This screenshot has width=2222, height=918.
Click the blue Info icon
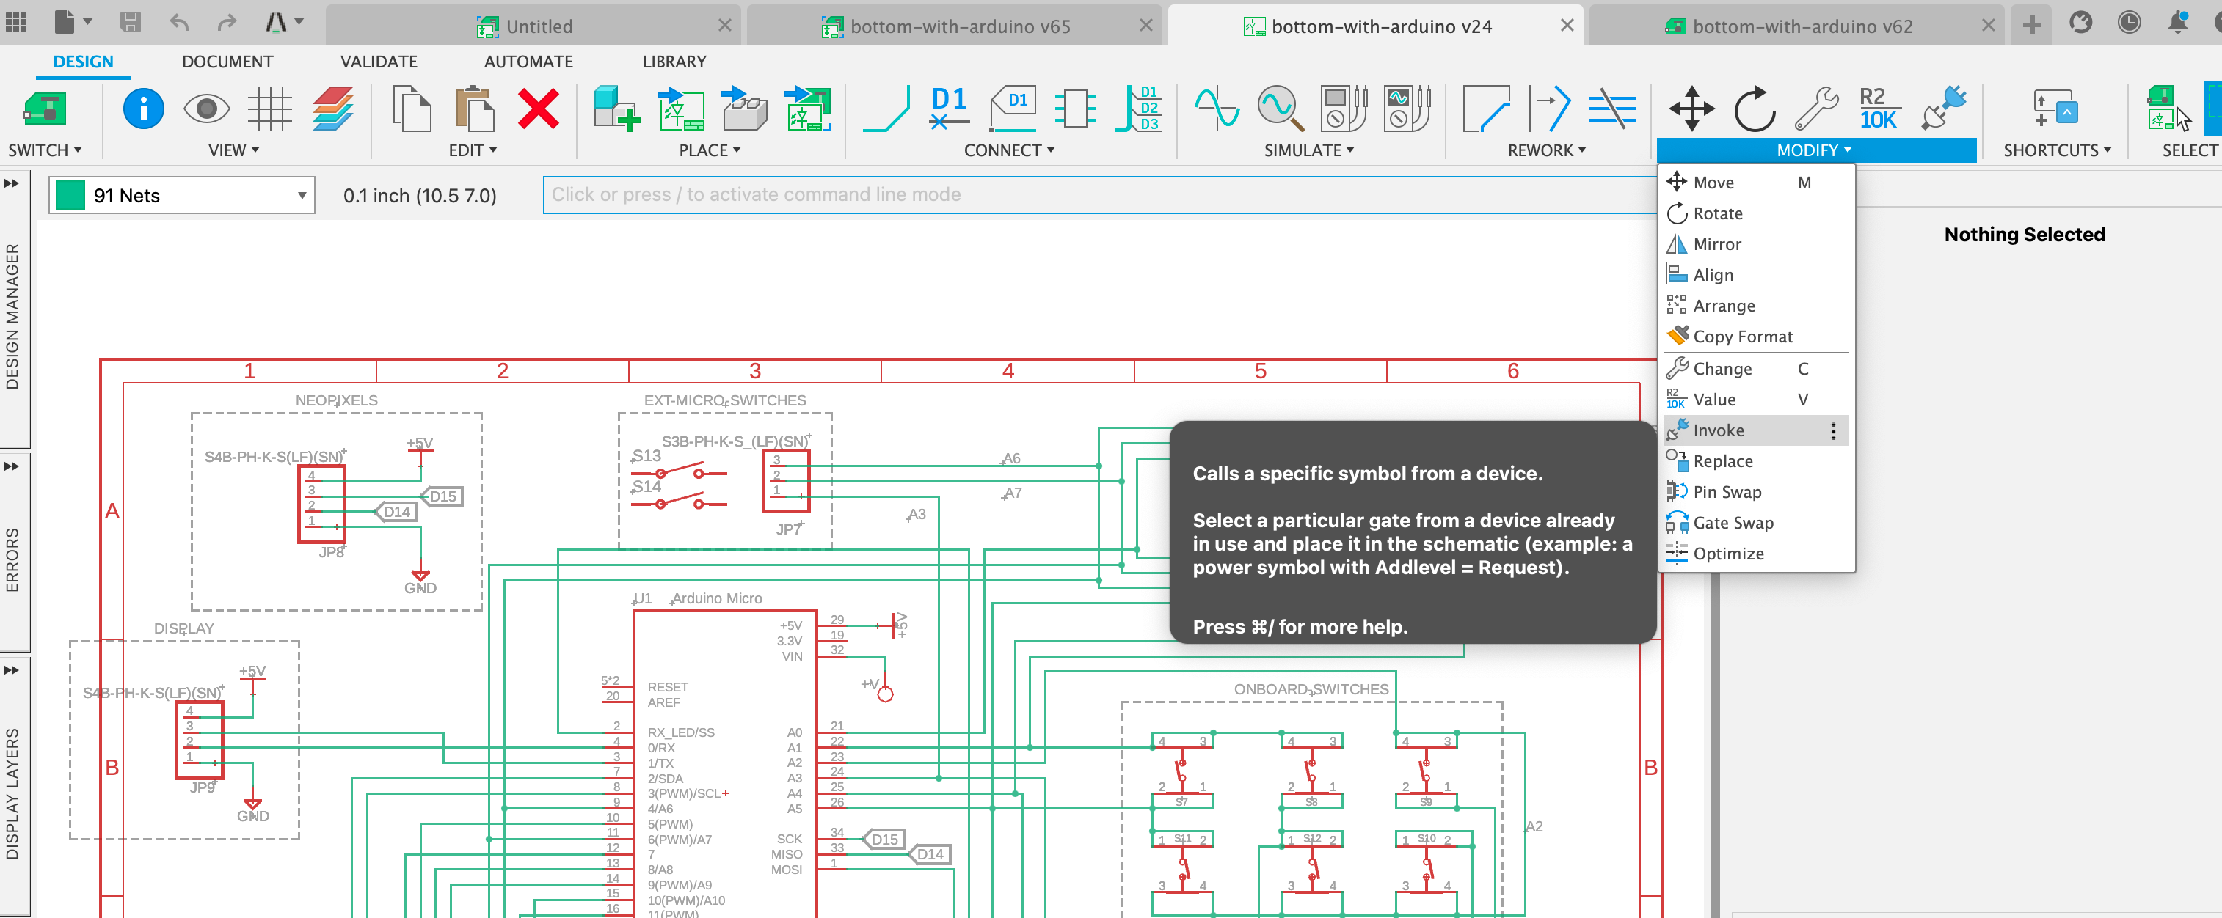pyautogui.click(x=143, y=109)
